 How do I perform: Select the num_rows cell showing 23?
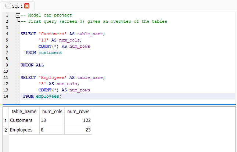(x=78, y=130)
